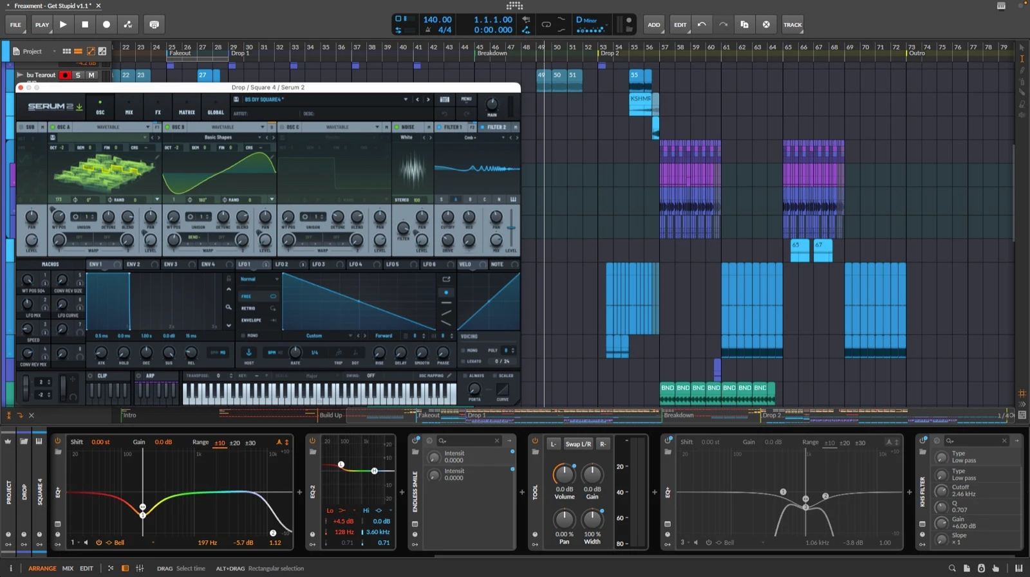Start playback with the transport play button
1030x577 pixels.
pyautogui.click(x=63, y=24)
